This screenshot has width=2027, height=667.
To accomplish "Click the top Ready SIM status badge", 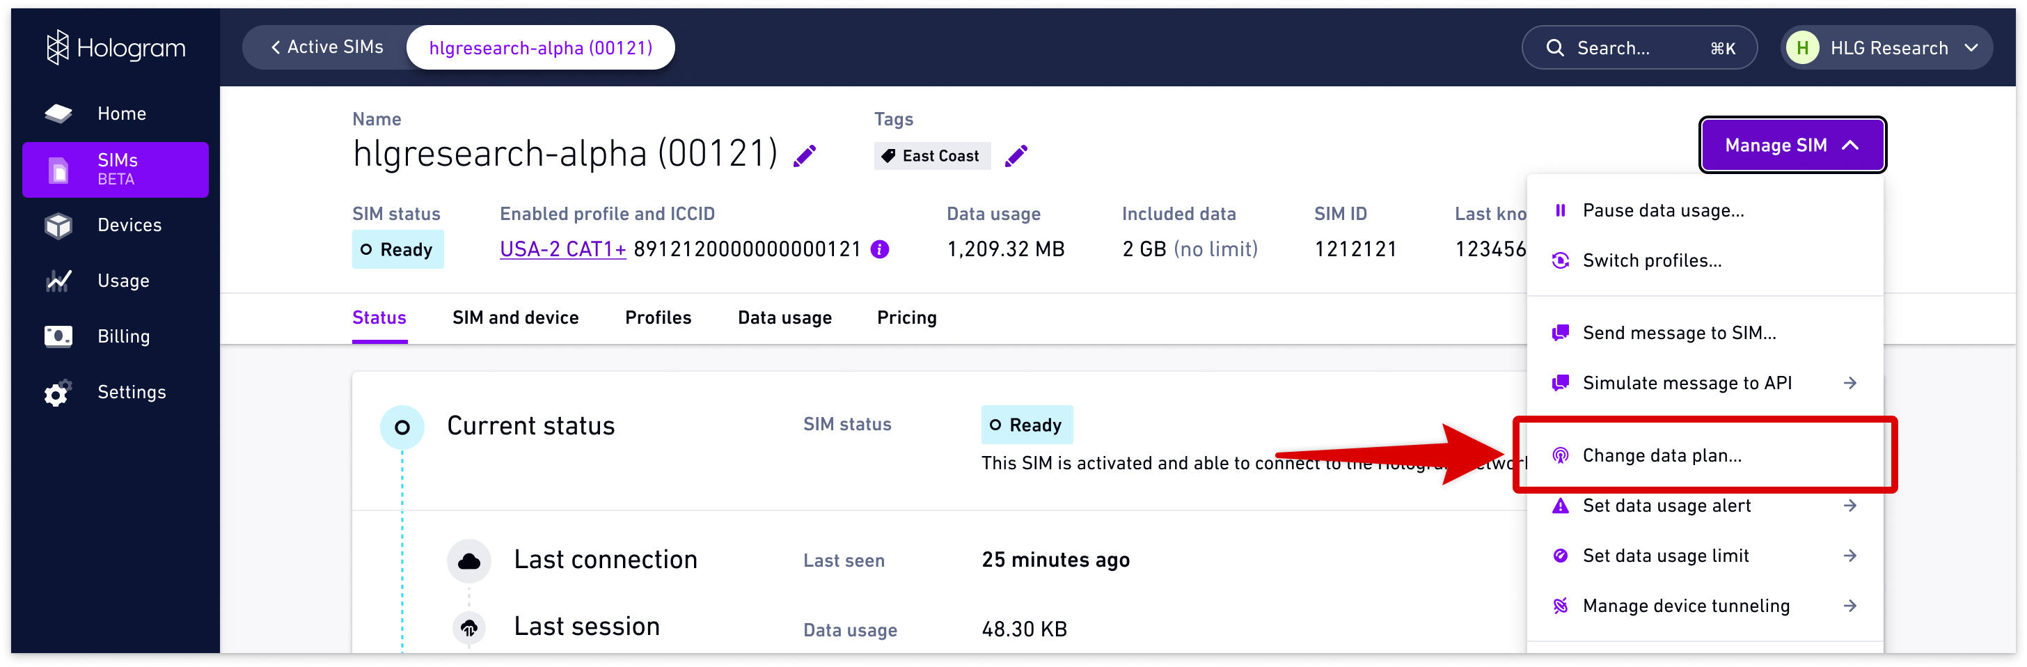I will click(x=397, y=250).
